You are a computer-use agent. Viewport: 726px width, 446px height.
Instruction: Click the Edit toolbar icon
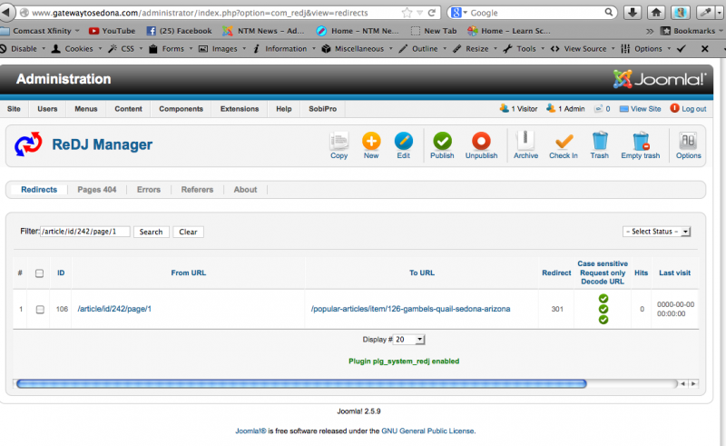(x=403, y=145)
